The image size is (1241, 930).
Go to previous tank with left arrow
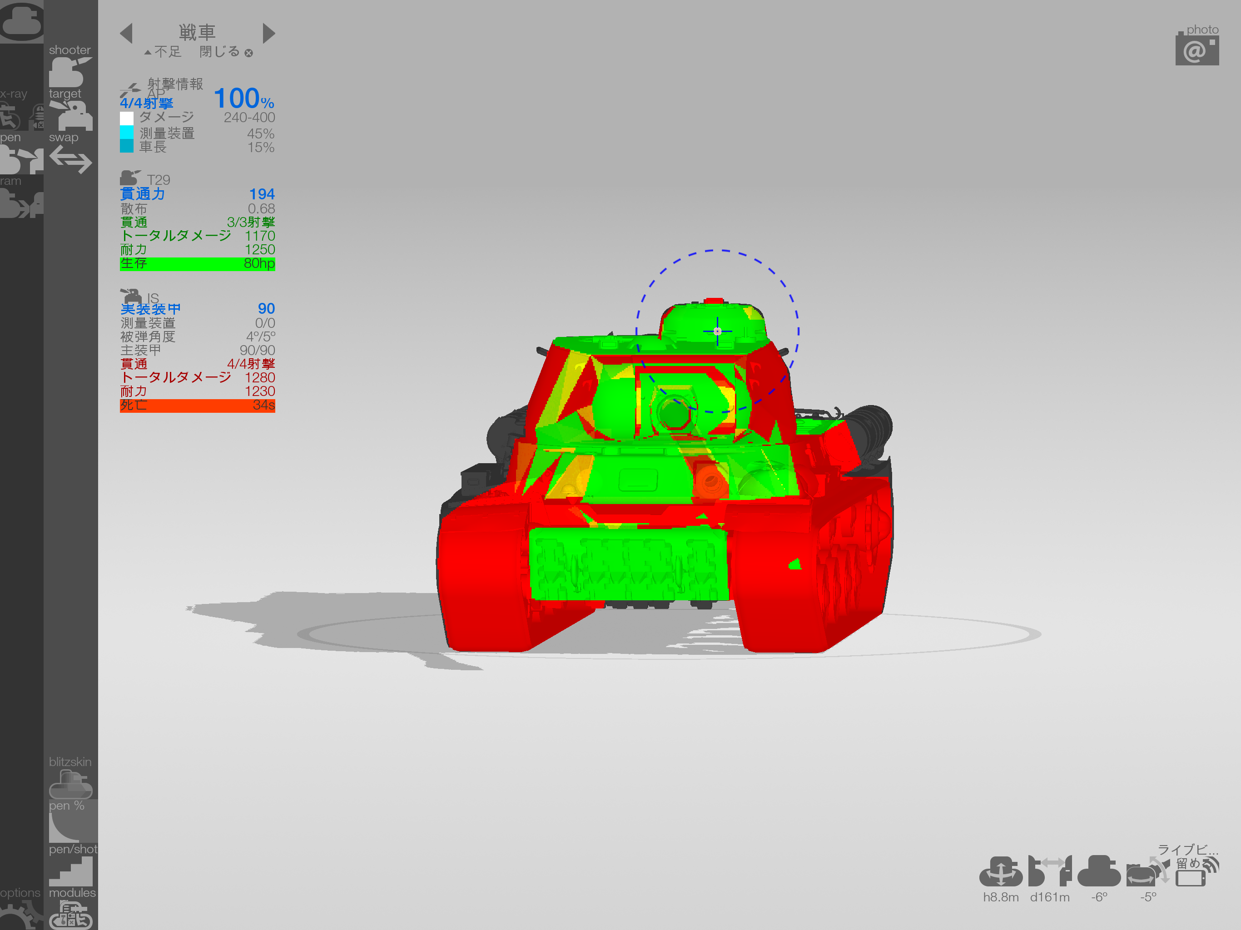tap(127, 33)
